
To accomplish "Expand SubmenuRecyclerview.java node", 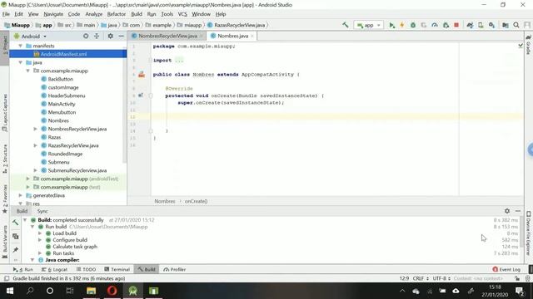I will (x=35, y=170).
